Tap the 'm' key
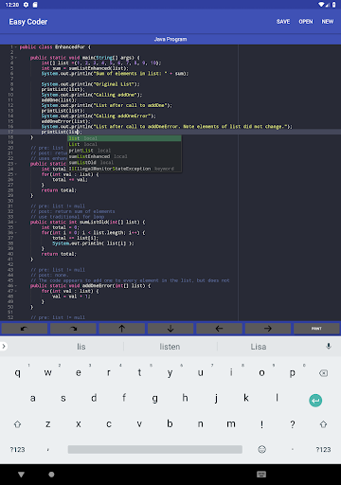341x485 pixels. click(x=231, y=424)
